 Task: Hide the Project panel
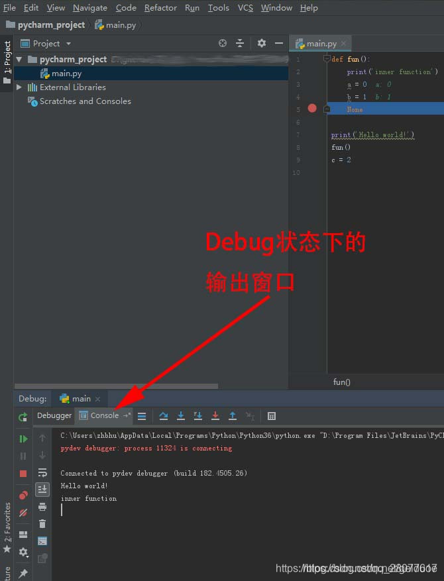pos(279,43)
